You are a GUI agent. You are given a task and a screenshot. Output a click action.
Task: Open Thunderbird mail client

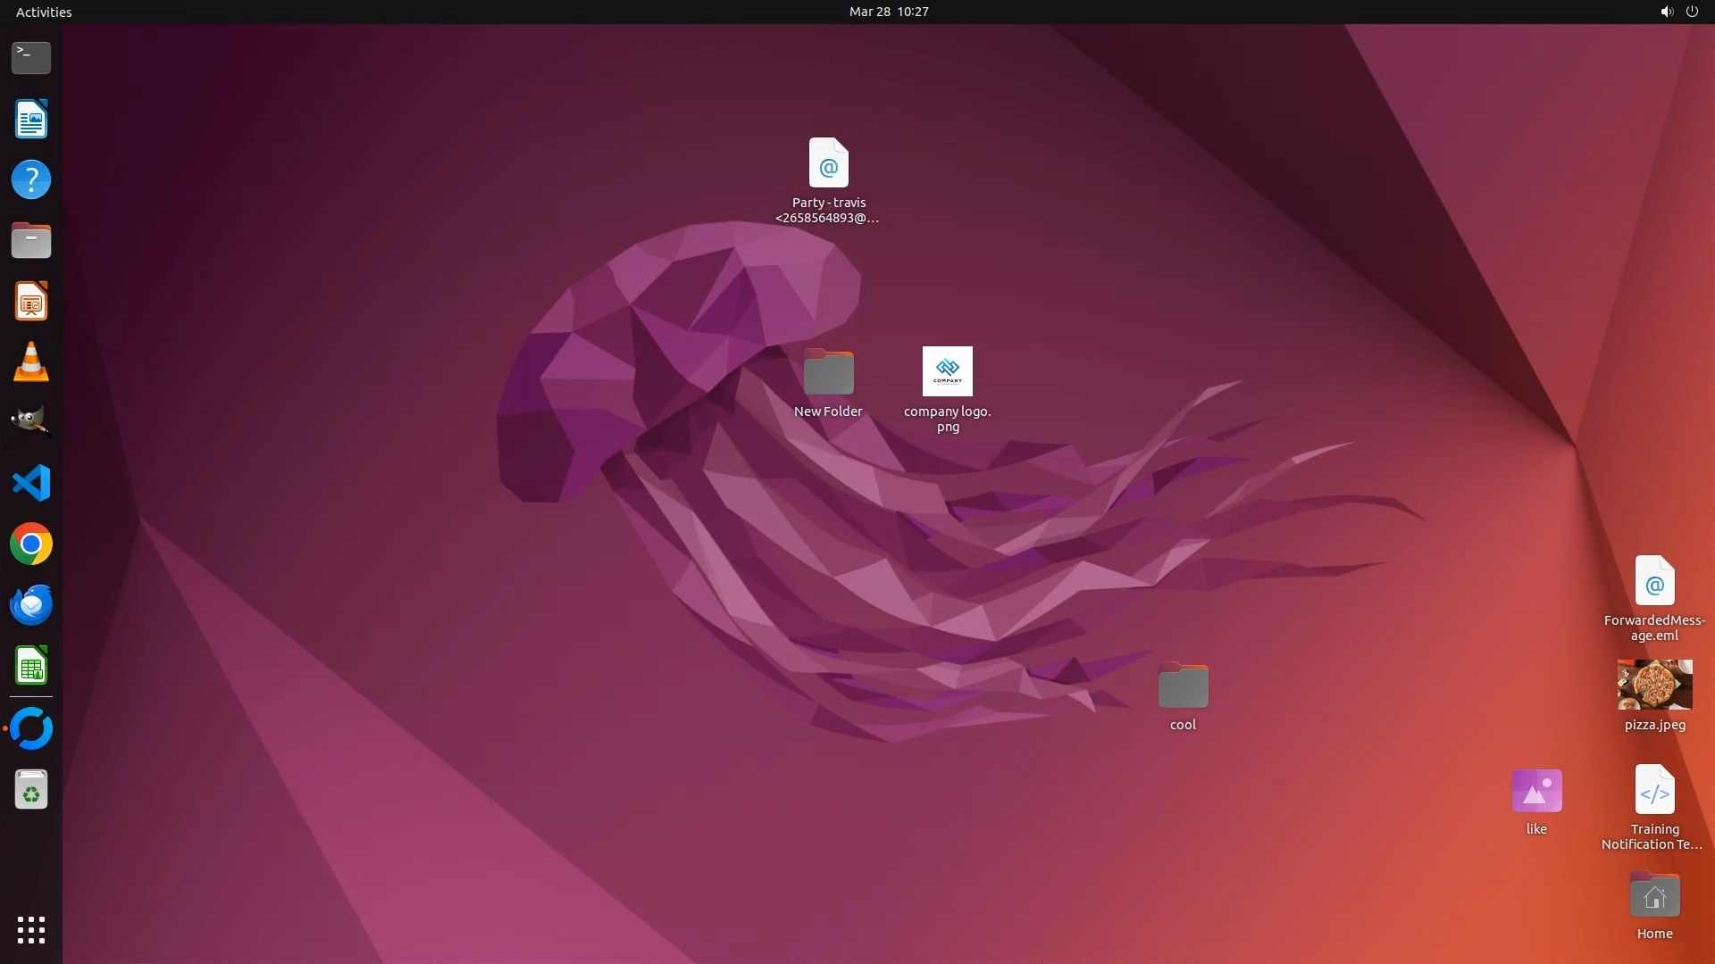31,605
